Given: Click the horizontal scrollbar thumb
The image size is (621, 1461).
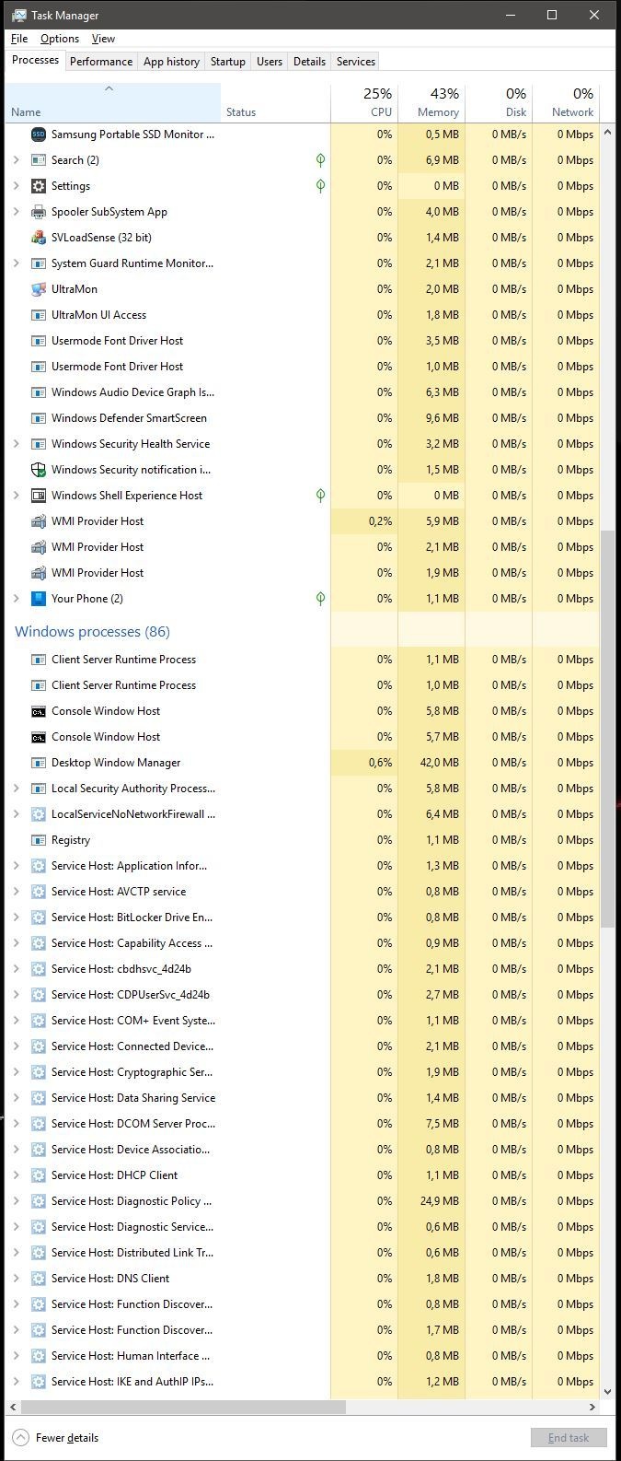Looking at the screenshot, I should tap(183, 1408).
